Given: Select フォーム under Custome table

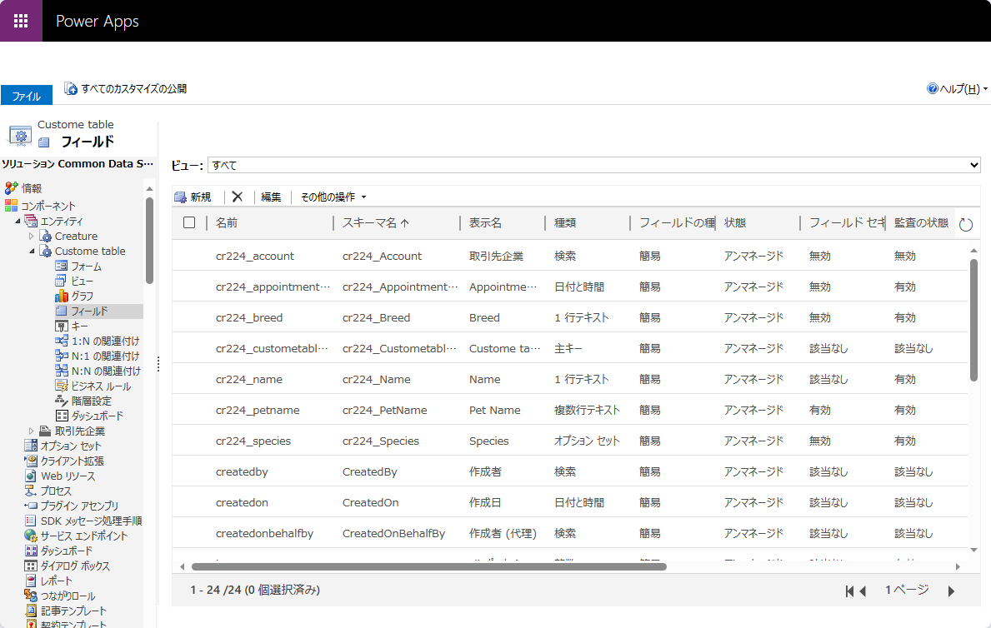Looking at the screenshot, I should tap(88, 266).
